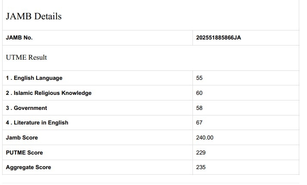Viewport: 307px width, 185px height.
Task: Click the JAMB No. label cell
Action: tap(19, 38)
